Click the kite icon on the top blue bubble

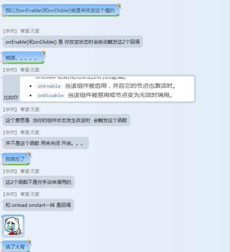[119, 6]
